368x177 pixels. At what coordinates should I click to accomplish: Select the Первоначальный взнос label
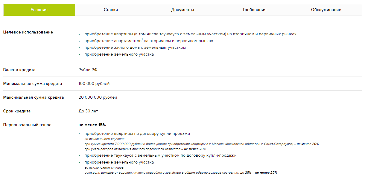click(x=27, y=125)
